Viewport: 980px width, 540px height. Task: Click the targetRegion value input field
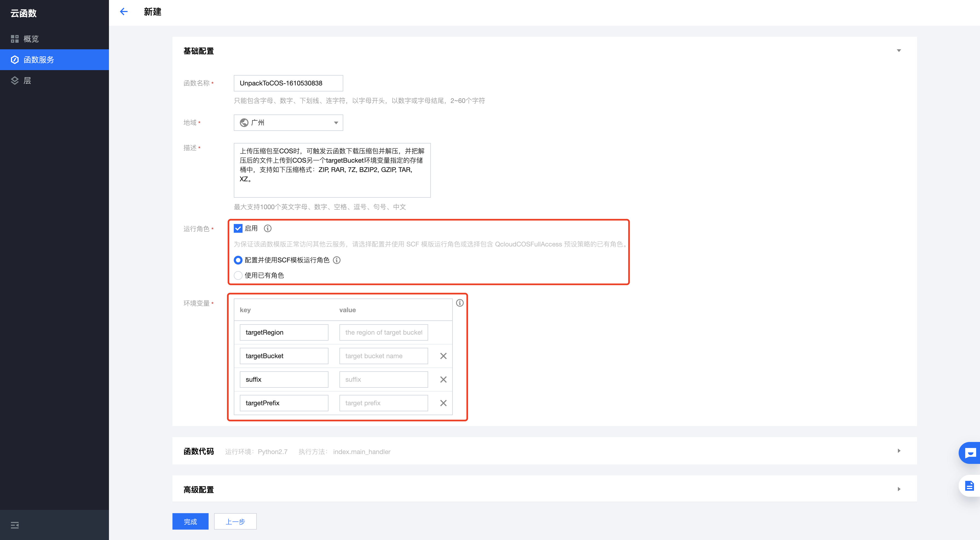pyautogui.click(x=384, y=332)
